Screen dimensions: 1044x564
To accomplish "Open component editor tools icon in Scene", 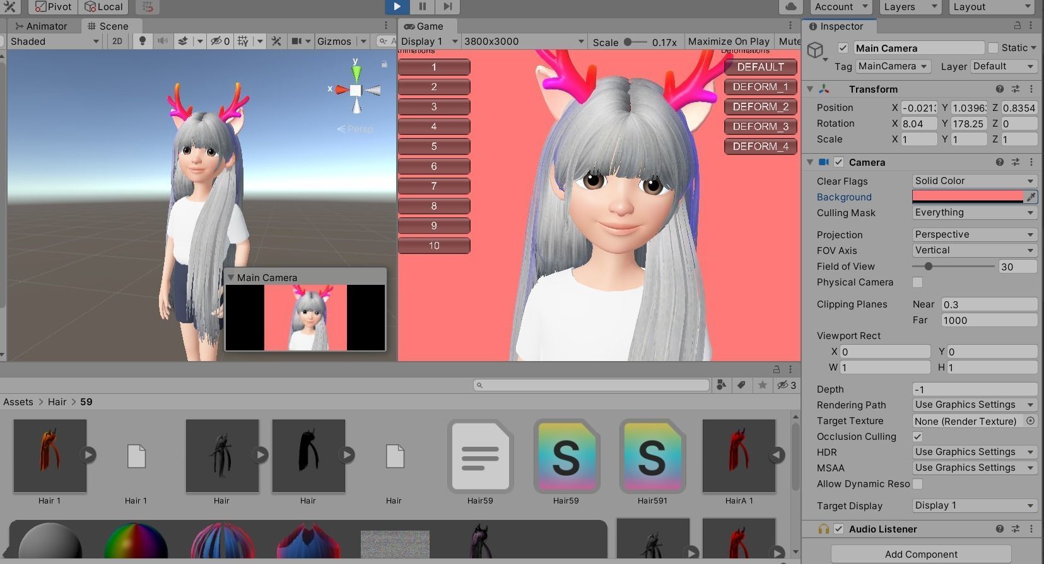I will point(276,41).
